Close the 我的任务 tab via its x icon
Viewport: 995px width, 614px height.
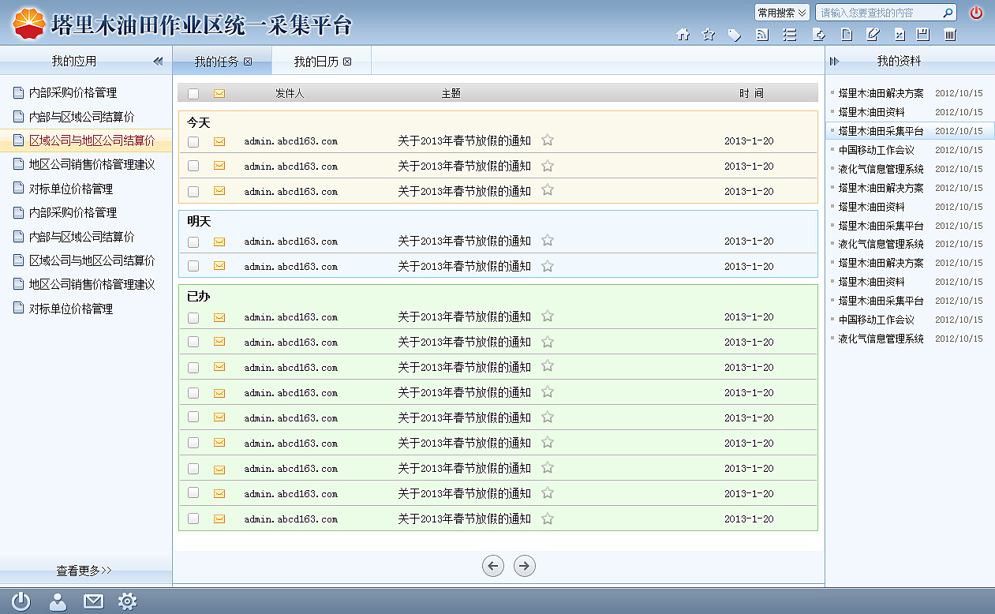tap(248, 62)
